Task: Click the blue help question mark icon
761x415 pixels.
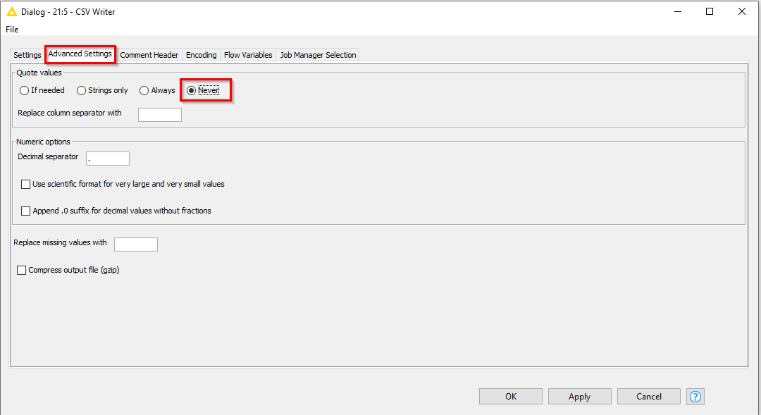Action: pos(695,397)
